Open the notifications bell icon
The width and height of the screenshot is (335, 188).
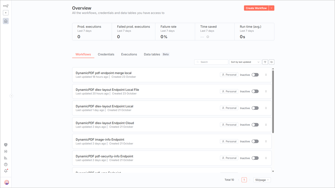tap(6, 171)
